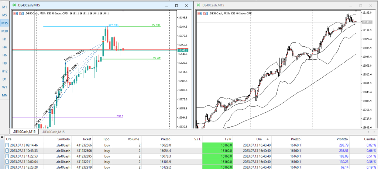
Task: Click deal icon of 12:02:04 row
Action: 7,162
